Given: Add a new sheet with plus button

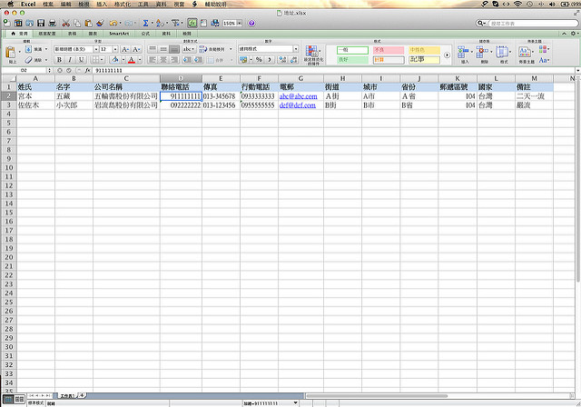Looking at the screenshot, I should [83, 395].
